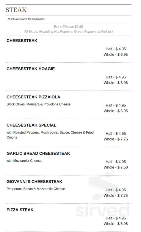Image resolution: width=141 pixels, height=232 pixels.
Task: Select the STEAK section heading
Action: point(16,10)
